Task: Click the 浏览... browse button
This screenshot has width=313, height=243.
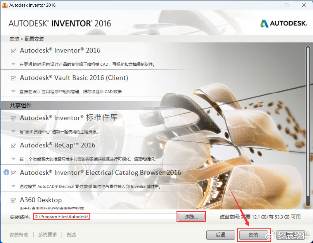Action: click(x=191, y=217)
